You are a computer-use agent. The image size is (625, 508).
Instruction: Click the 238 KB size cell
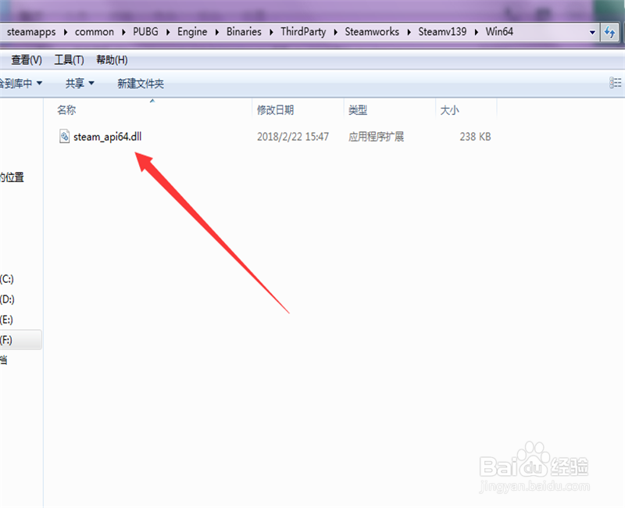(475, 137)
